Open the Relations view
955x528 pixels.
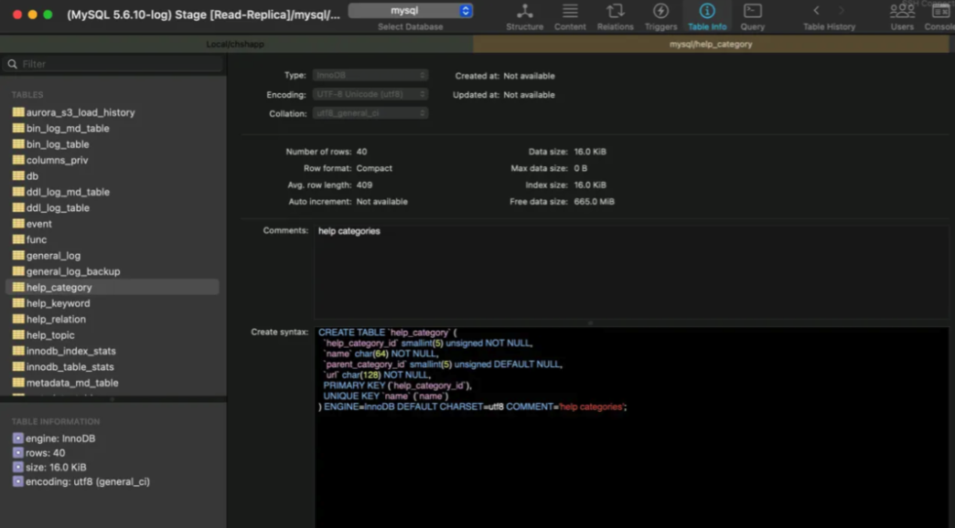pyautogui.click(x=615, y=17)
